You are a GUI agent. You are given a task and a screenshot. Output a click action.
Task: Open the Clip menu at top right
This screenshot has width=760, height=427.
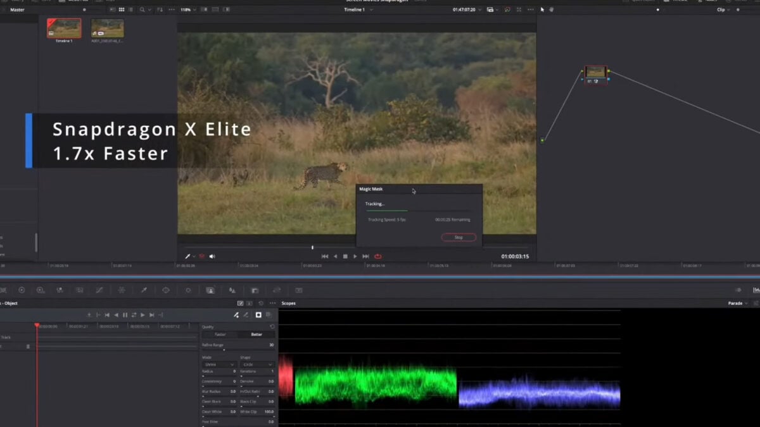click(721, 9)
